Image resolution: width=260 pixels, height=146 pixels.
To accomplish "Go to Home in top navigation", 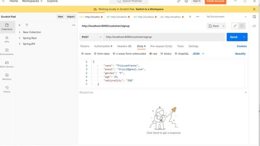I will [14, 1].
